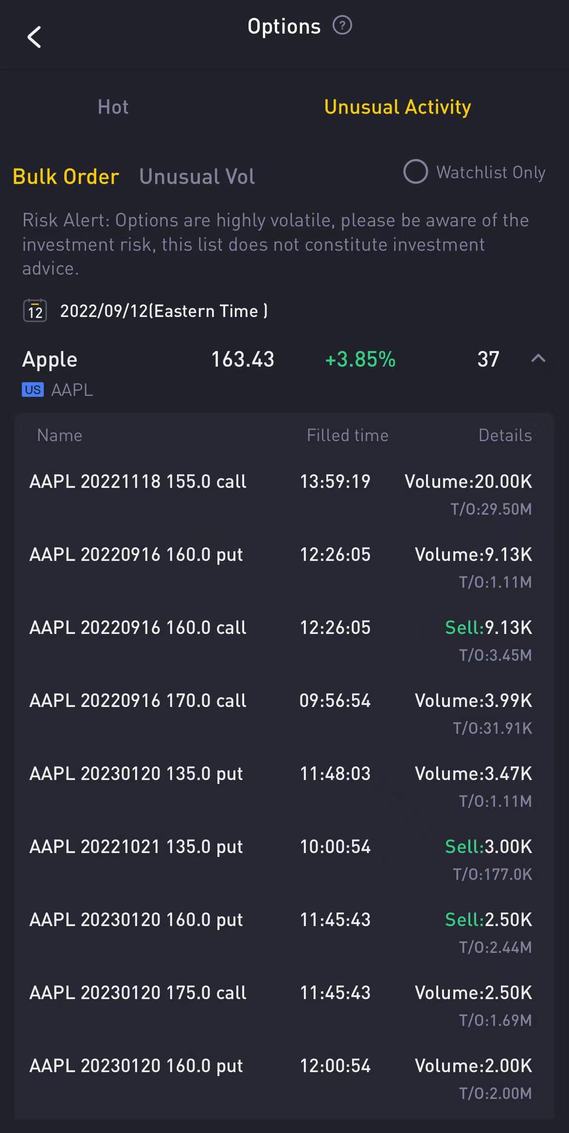View AAPL 20230120 175.0 call details

pos(138,993)
